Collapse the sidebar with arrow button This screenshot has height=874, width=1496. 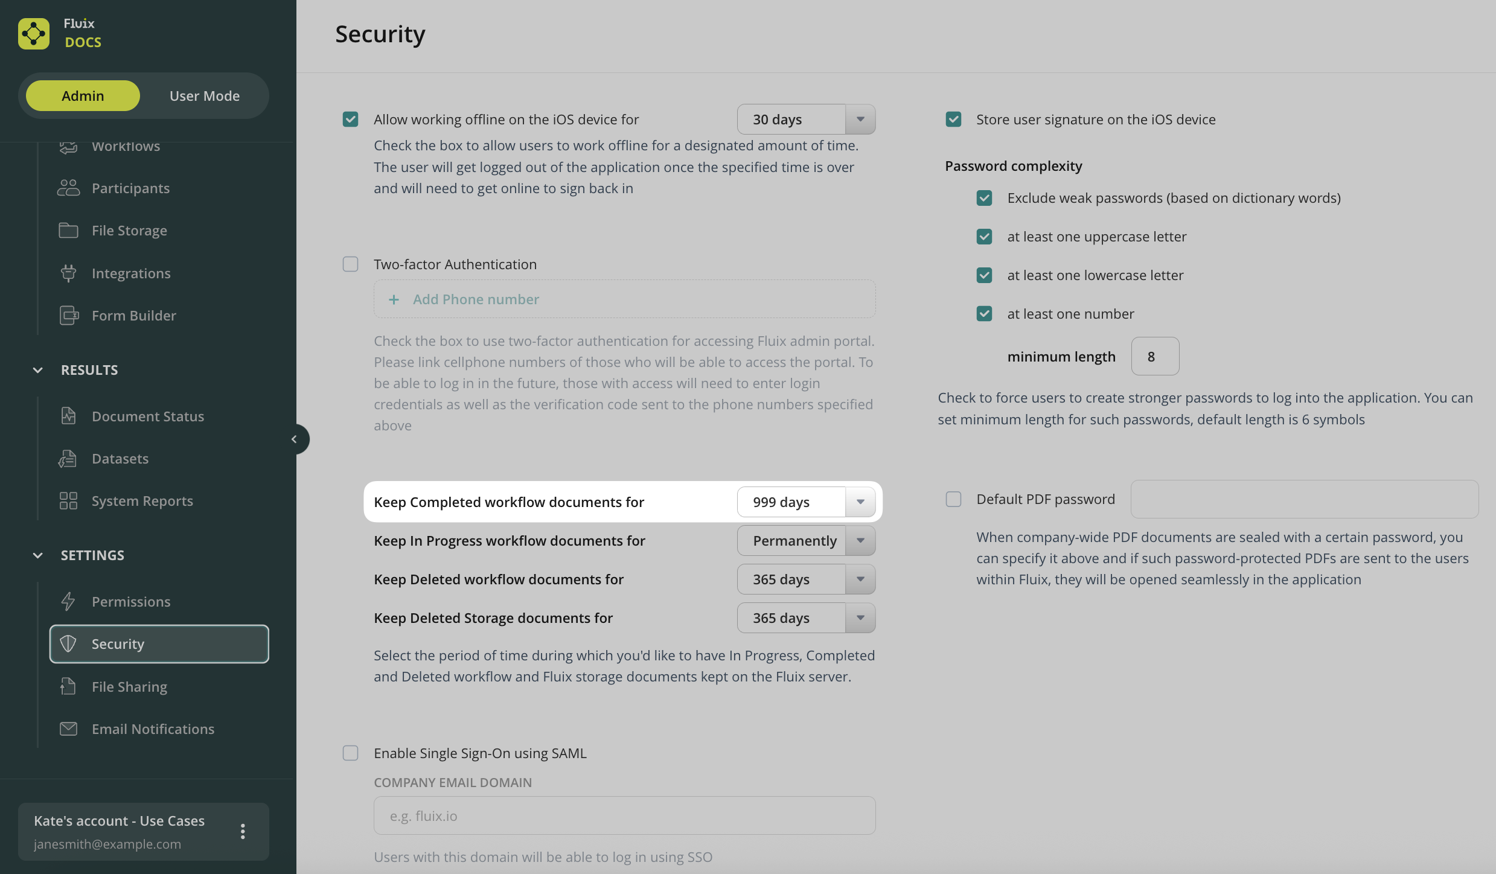click(295, 439)
